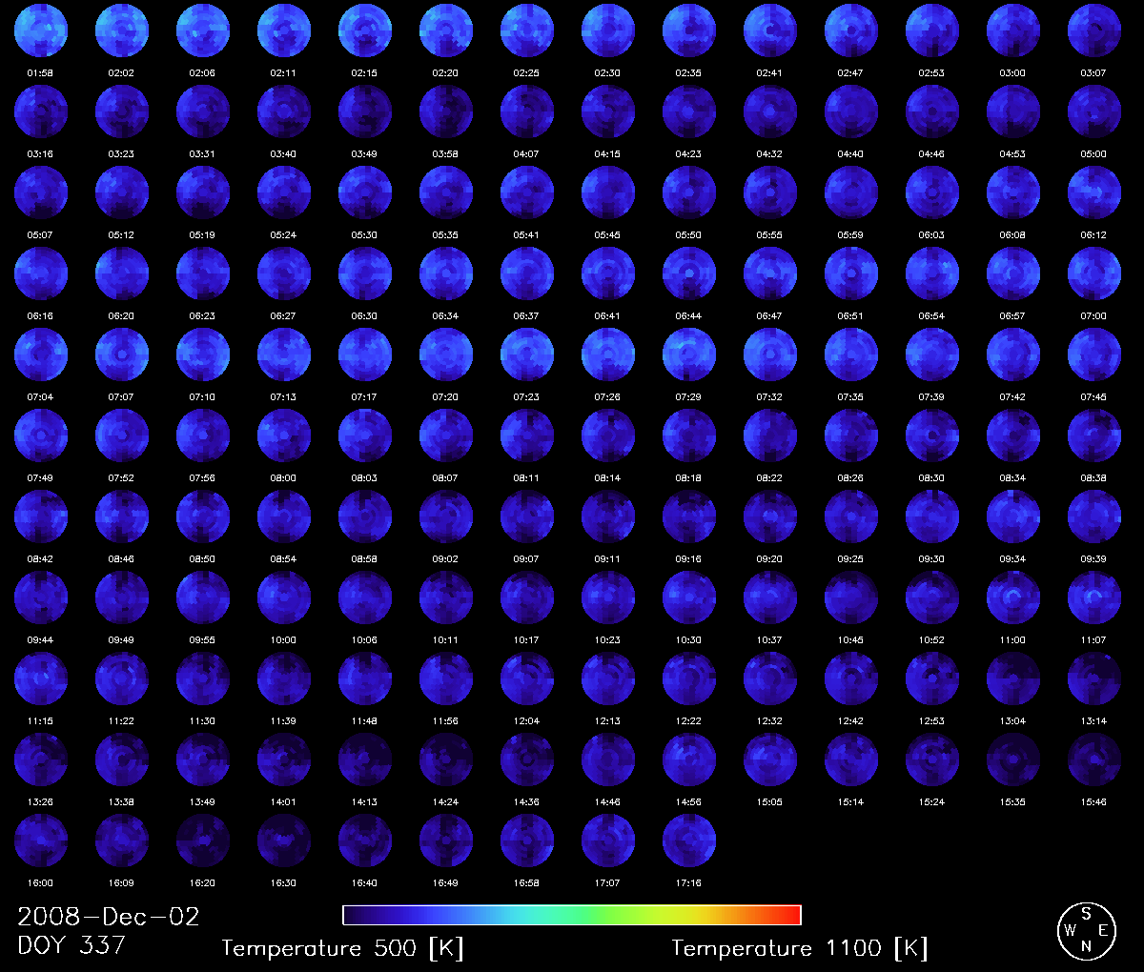Click the timestamp text 05:55

coord(769,235)
